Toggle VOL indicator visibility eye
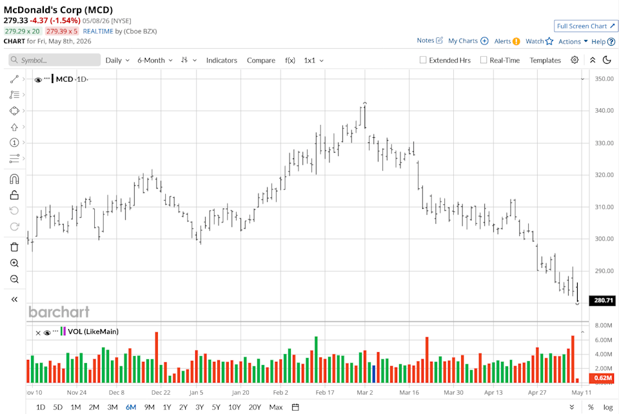The image size is (619, 414). [x=47, y=333]
